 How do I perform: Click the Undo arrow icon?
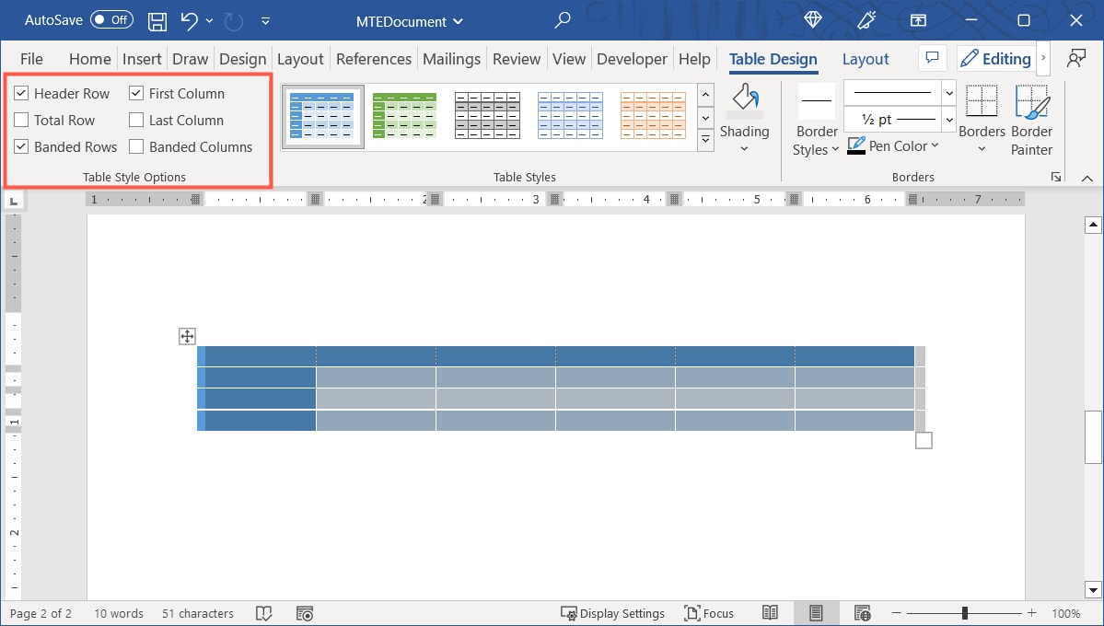[190, 20]
